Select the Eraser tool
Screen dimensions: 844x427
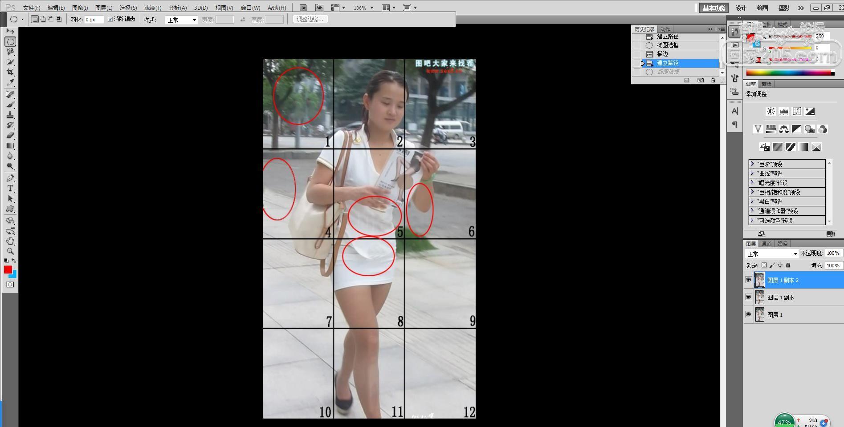click(x=10, y=135)
